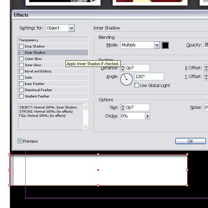Image resolution: width=208 pixels, height=208 pixels.
Task: Enable the Gradient Feather checkbox
Action: click(21, 96)
